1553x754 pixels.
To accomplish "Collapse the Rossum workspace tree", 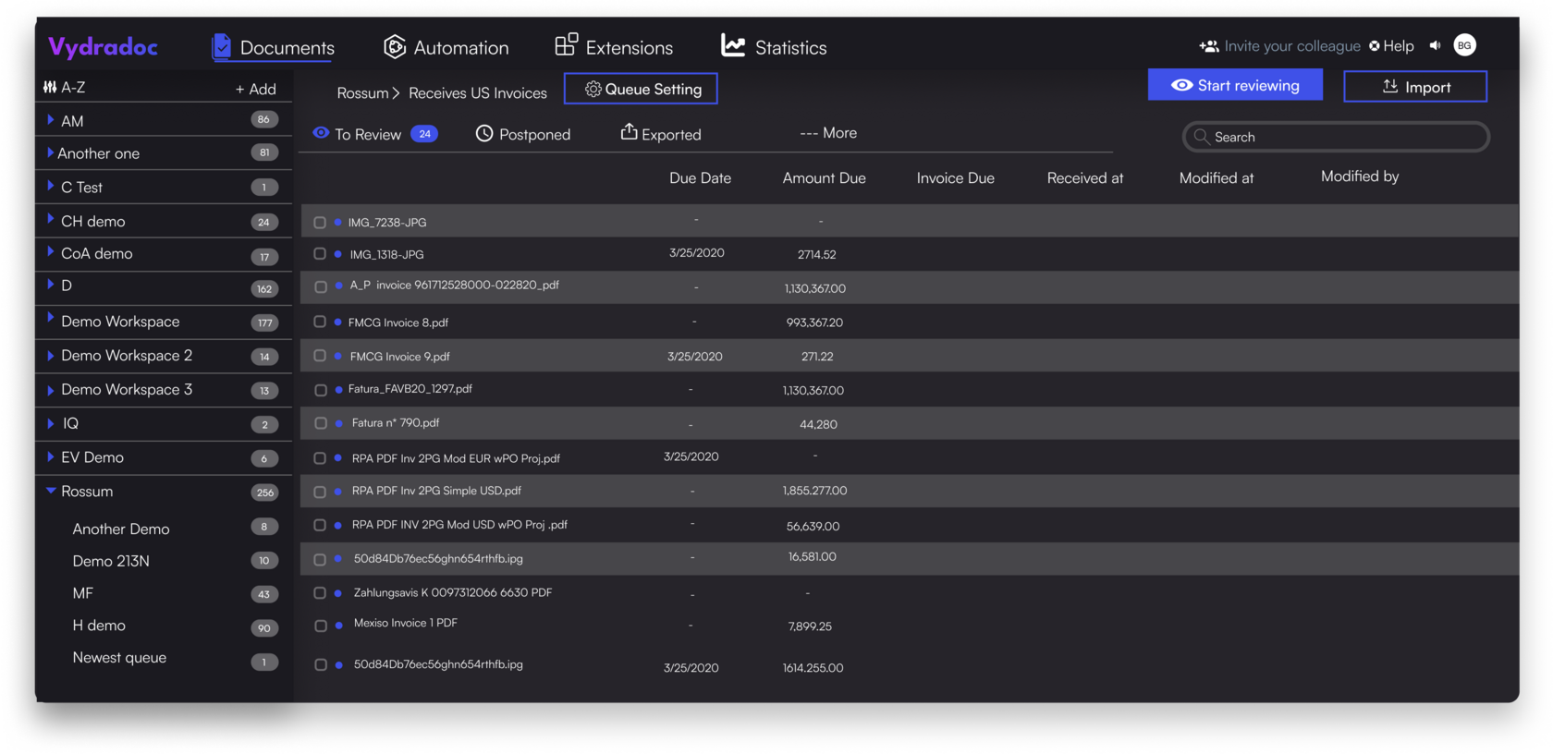I will [51, 491].
